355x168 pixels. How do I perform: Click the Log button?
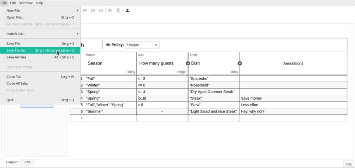[348, 164]
